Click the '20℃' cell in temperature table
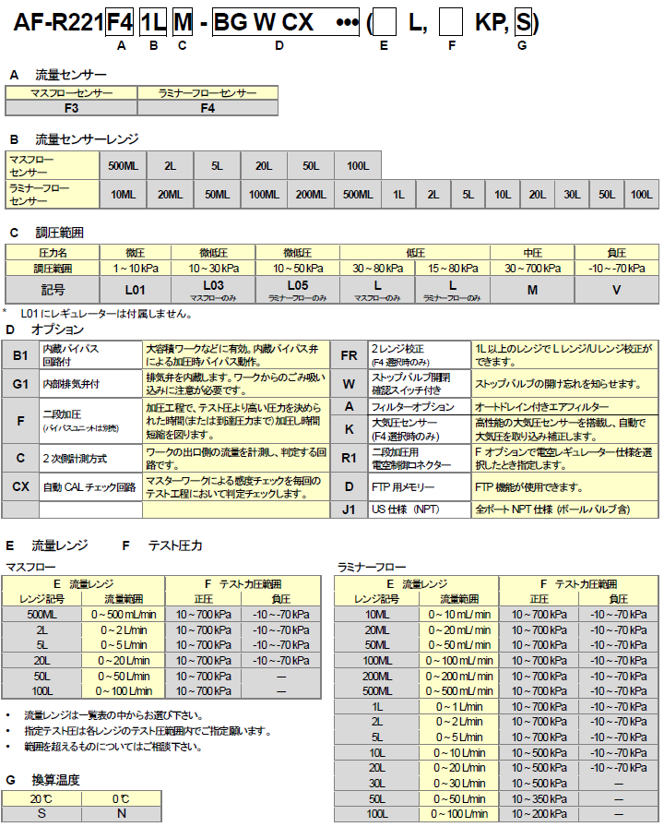Viewport: 664px width, 827px height. pos(42,798)
